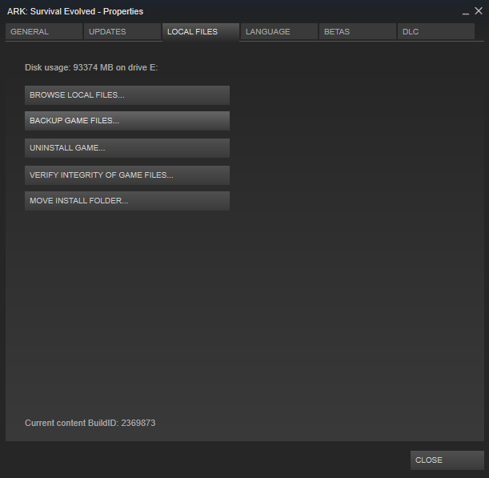Click Browse Local Files button
Screen dimensions: 489x478
[x=127, y=95]
